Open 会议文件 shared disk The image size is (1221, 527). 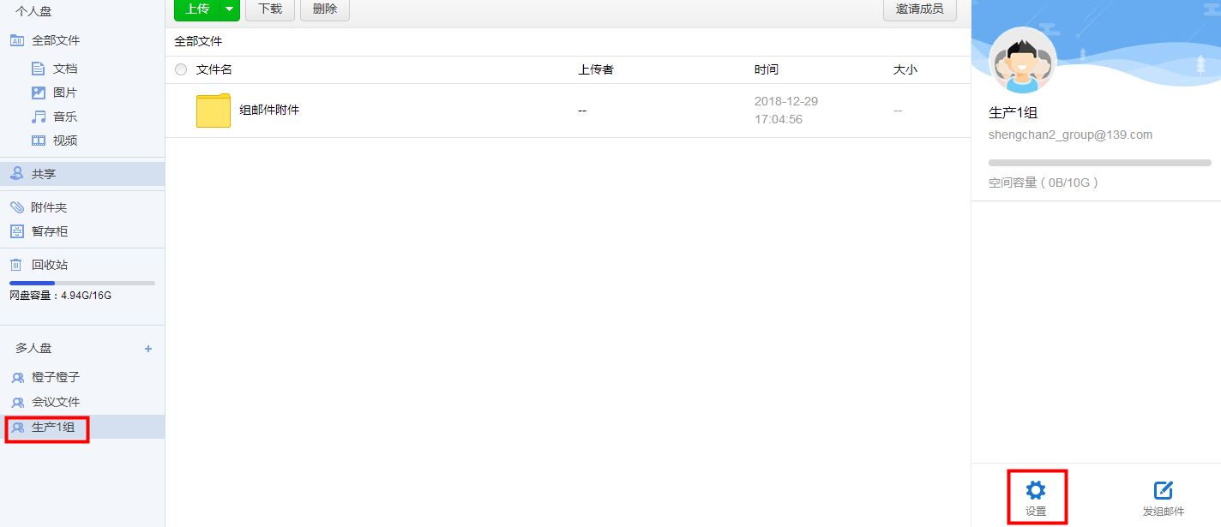(55, 402)
